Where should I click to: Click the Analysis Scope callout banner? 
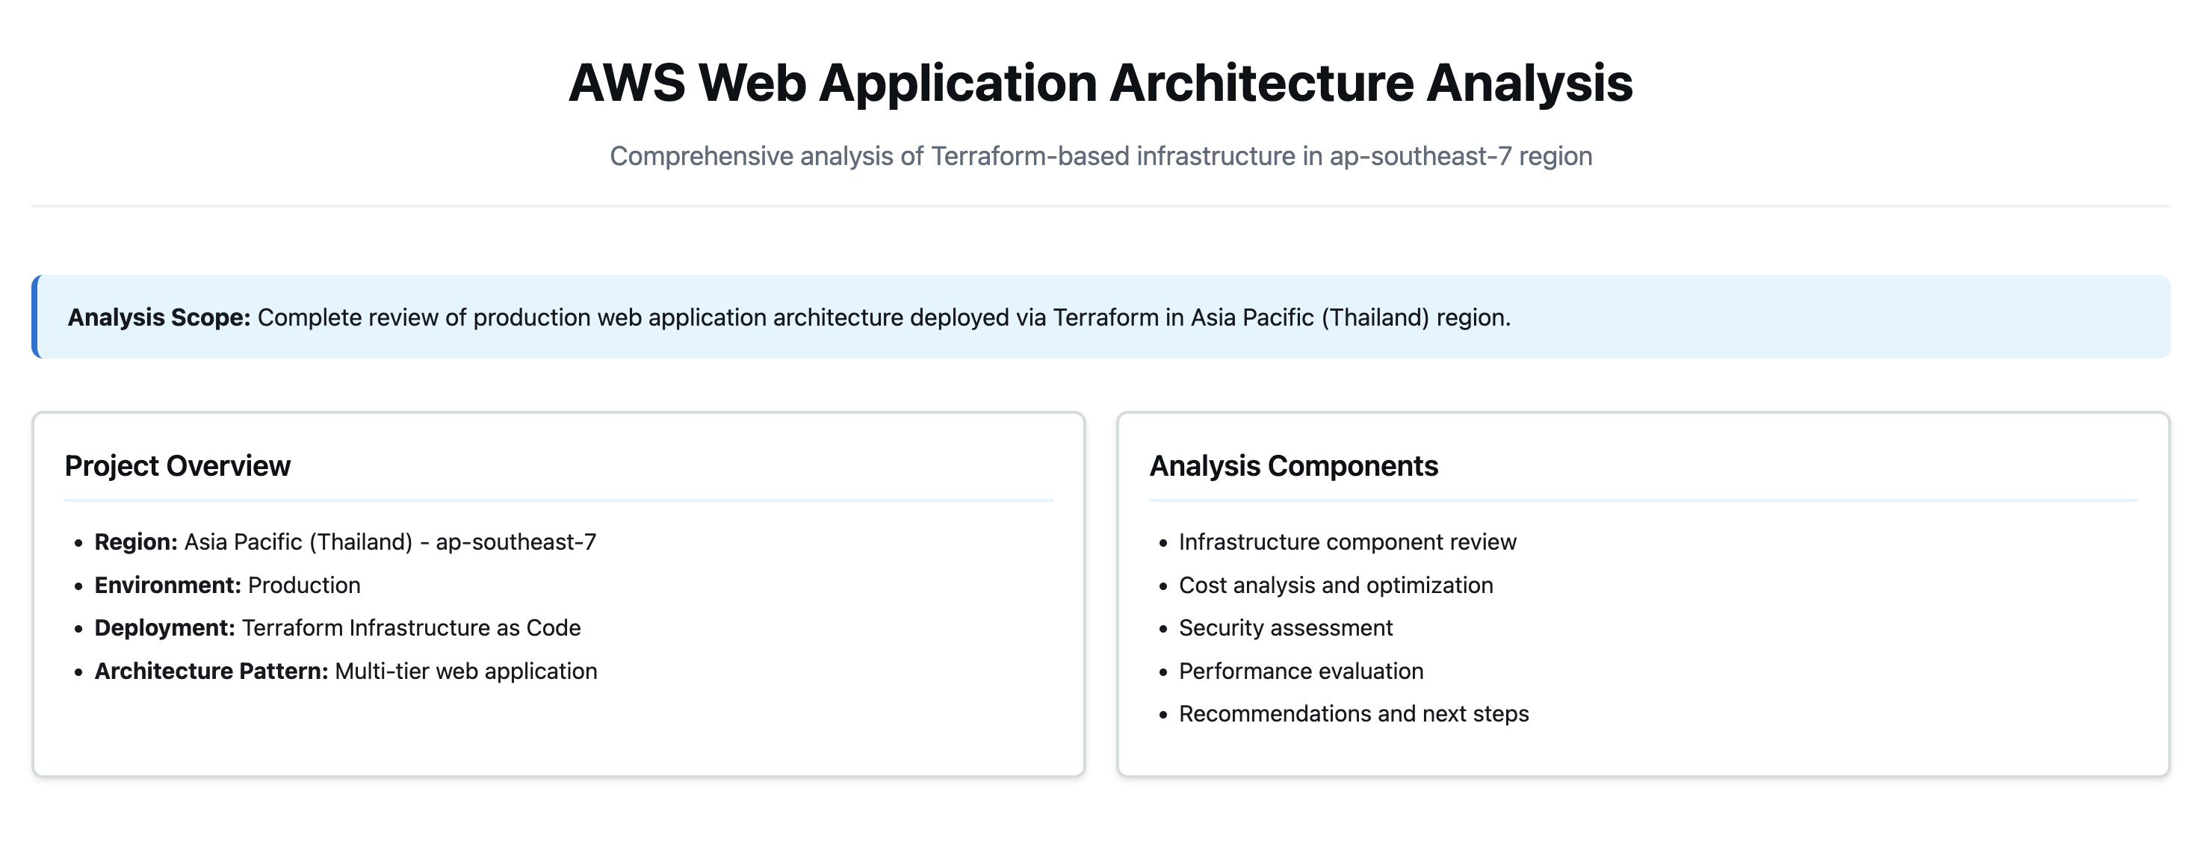(1100, 317)
